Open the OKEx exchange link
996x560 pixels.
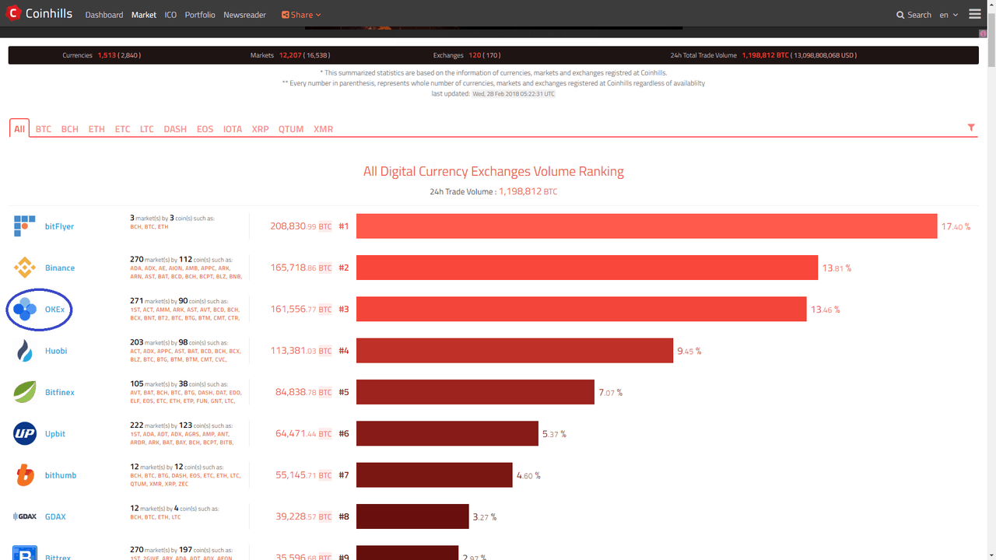(x=54, y=310)
